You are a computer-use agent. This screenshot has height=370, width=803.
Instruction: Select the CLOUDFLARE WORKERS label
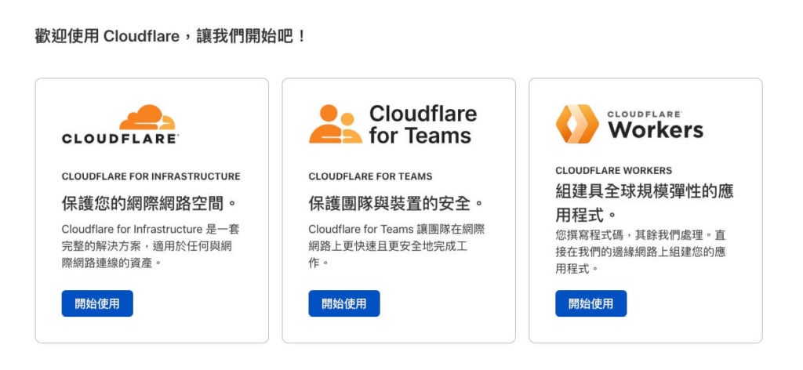point(613,170)
